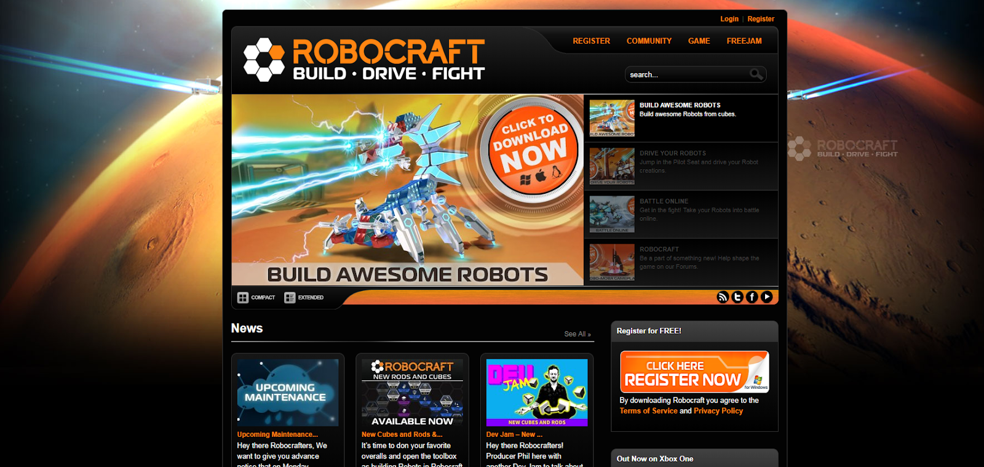Open the COMMUNITY menu item
The image size is (984, 467).
[649, 41]
